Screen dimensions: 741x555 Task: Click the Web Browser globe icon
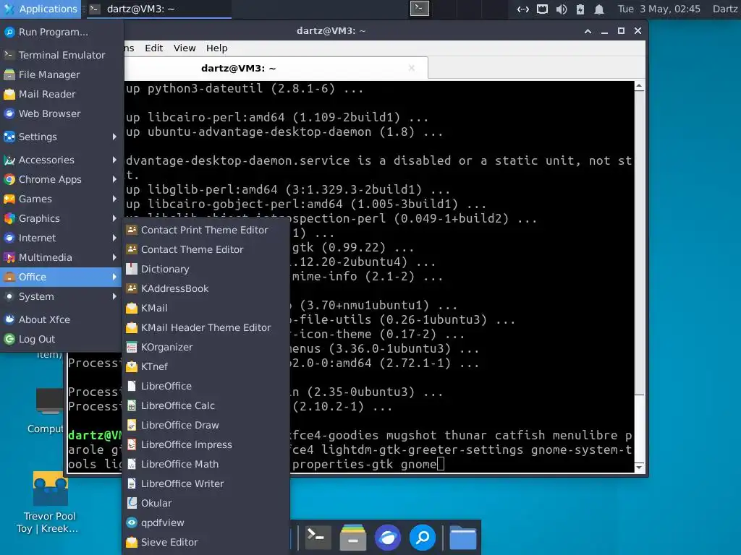coord(9,113)
